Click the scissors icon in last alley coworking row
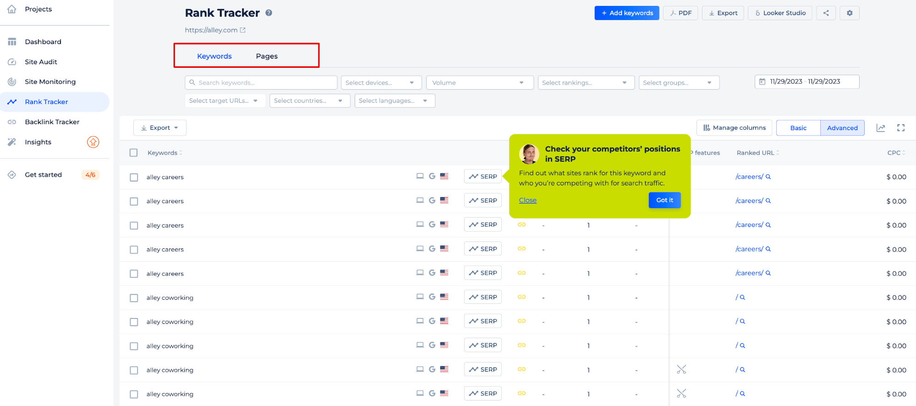 [681, 394]
